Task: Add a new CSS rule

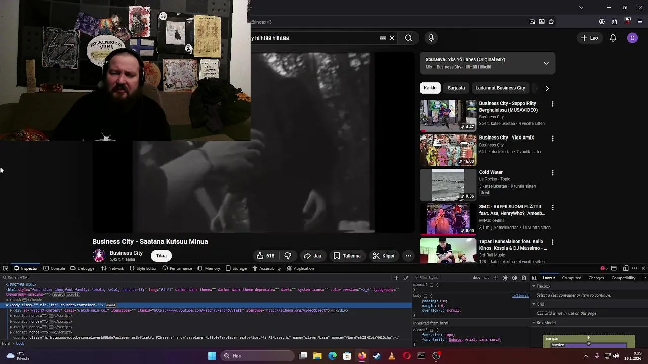Action: pyautogui.click(x=496, y=278)
